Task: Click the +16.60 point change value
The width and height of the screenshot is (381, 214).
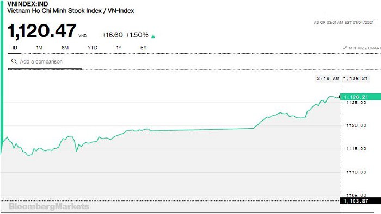Action: pyautogui.click(x=112, y=35)
